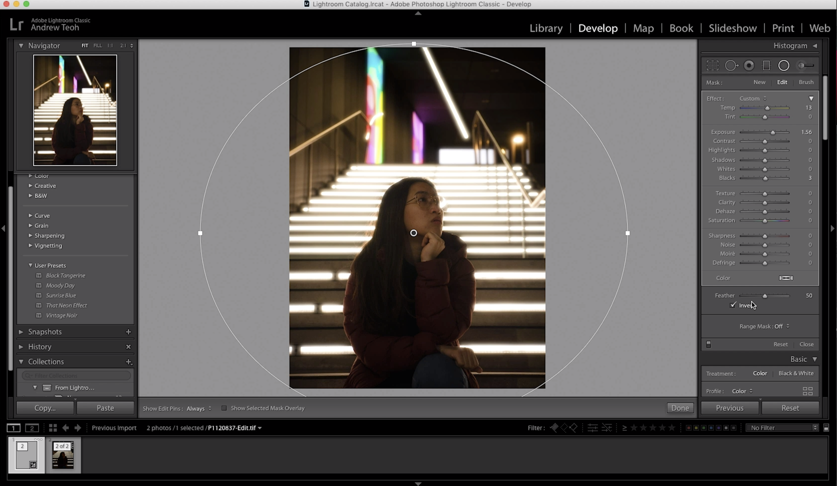Click the Done button

pos(680,408)
